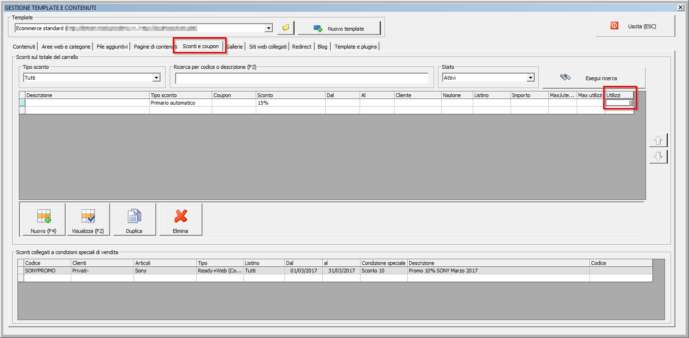Image resolution: width=689 pixels, height=338 pixels.
Task: Select the 15% discount cell
Action: [x=291, y=103]
